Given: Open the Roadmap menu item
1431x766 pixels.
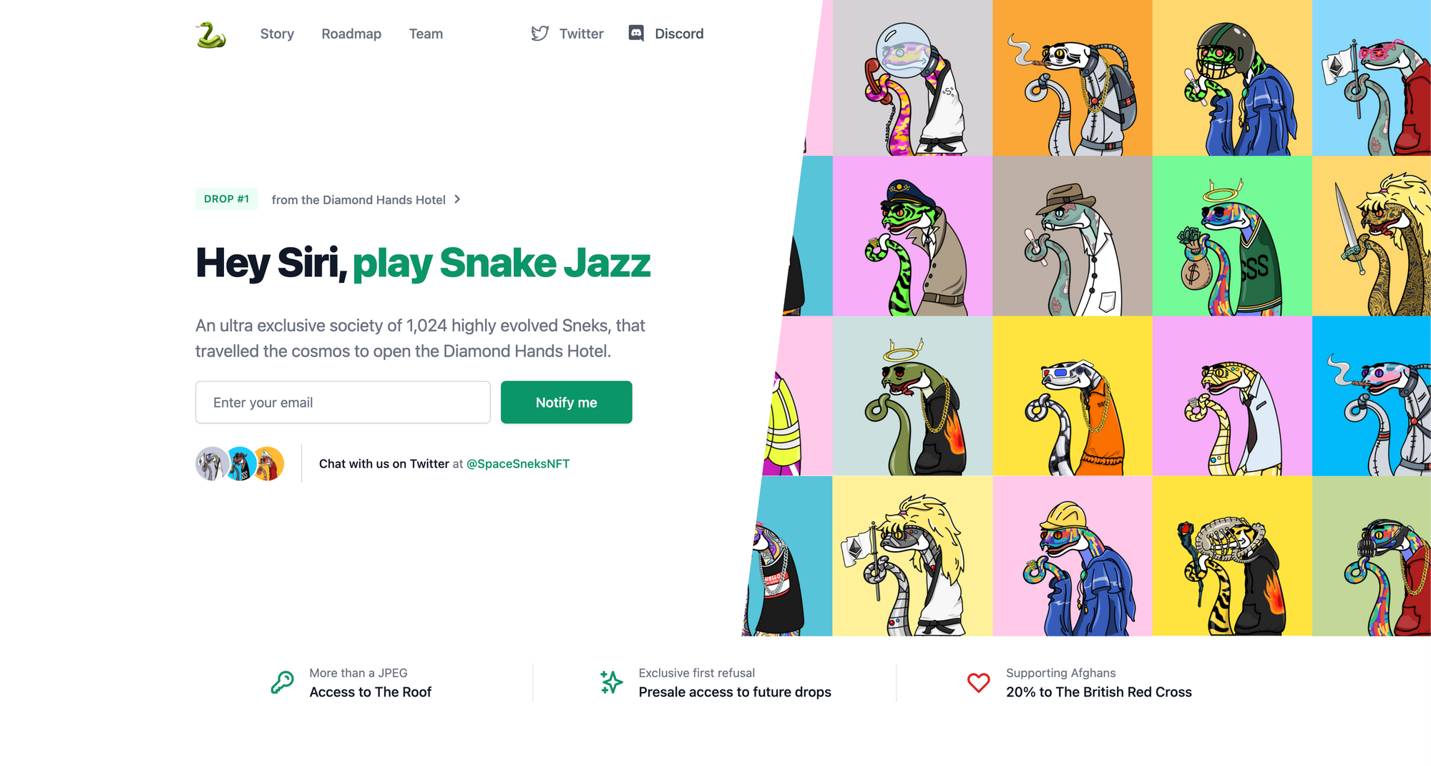Looking at the screenshot, I should (x=351, y=34).
